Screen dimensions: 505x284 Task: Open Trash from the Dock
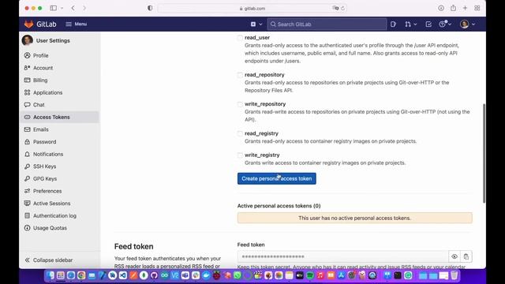point(454,275)
